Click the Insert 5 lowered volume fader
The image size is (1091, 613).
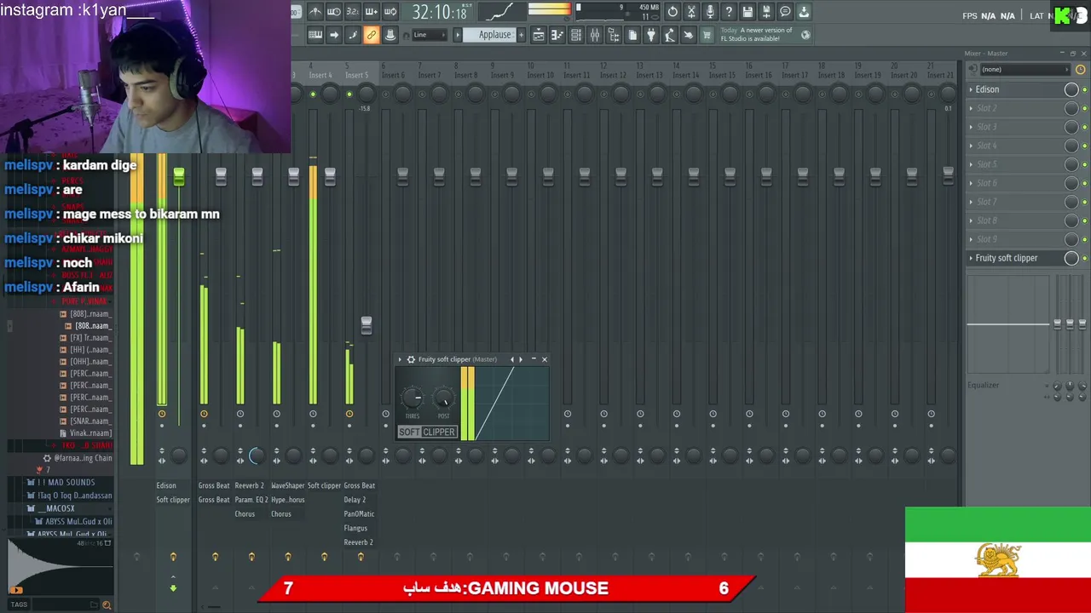[367, 325]
